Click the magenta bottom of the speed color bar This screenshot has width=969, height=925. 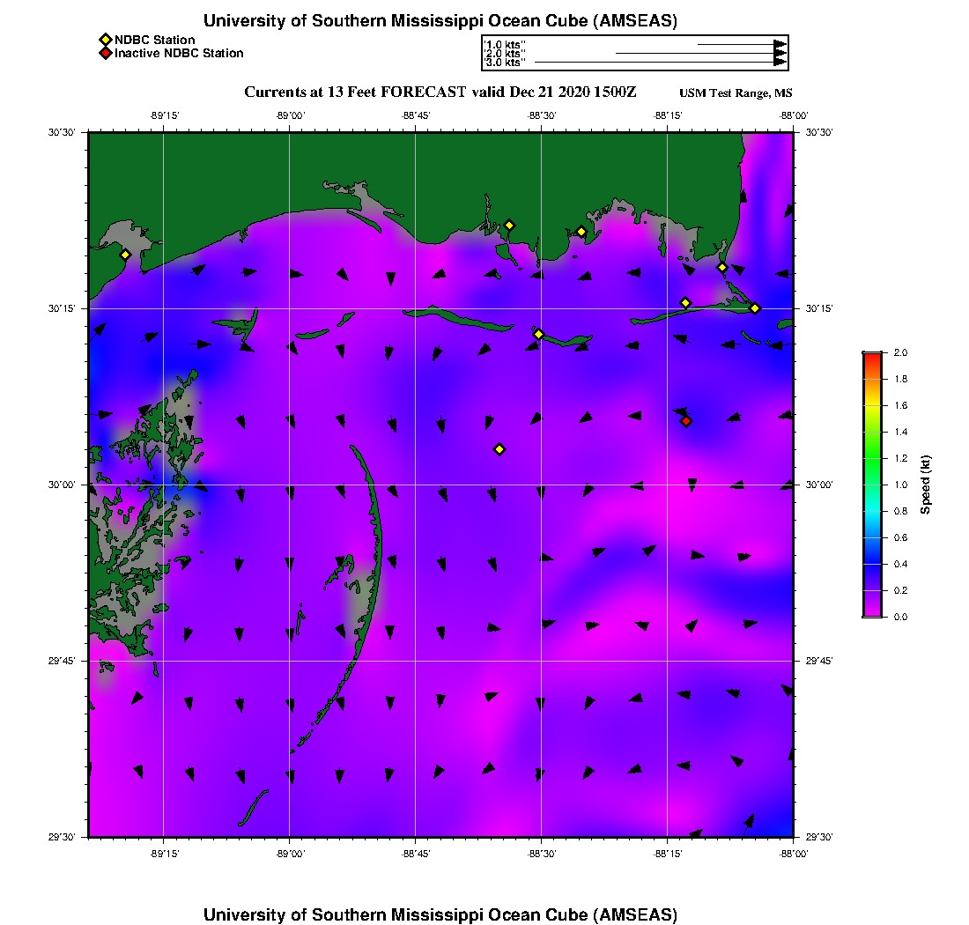point(871,613)
